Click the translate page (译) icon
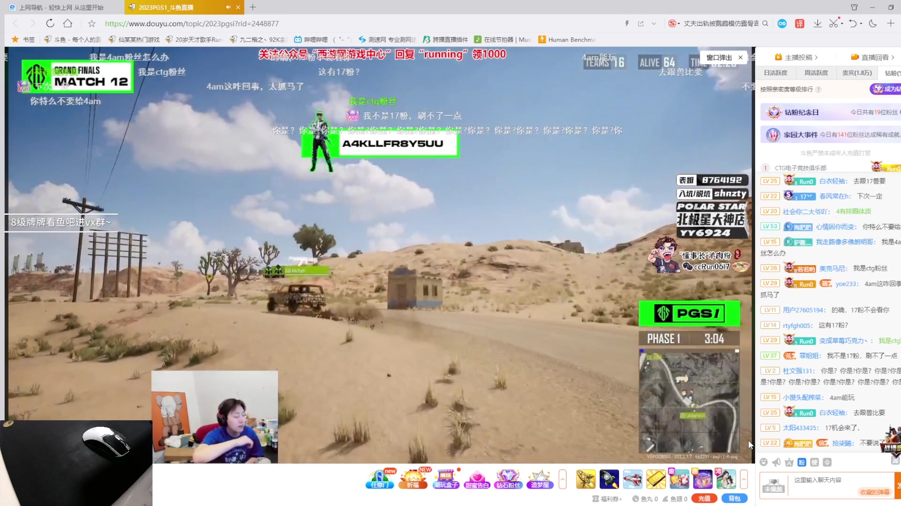Screen dimensions: 901x506 [x=800, y=23]
